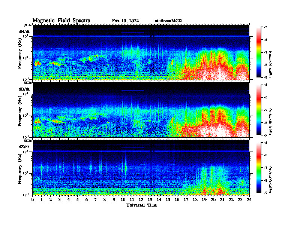
Task: Click hour 18 on the time axis
Action: click(195, 199)
